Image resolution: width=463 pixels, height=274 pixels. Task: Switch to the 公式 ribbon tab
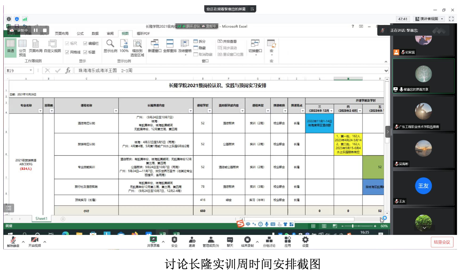pyautogui.click(x=80, y=34)
